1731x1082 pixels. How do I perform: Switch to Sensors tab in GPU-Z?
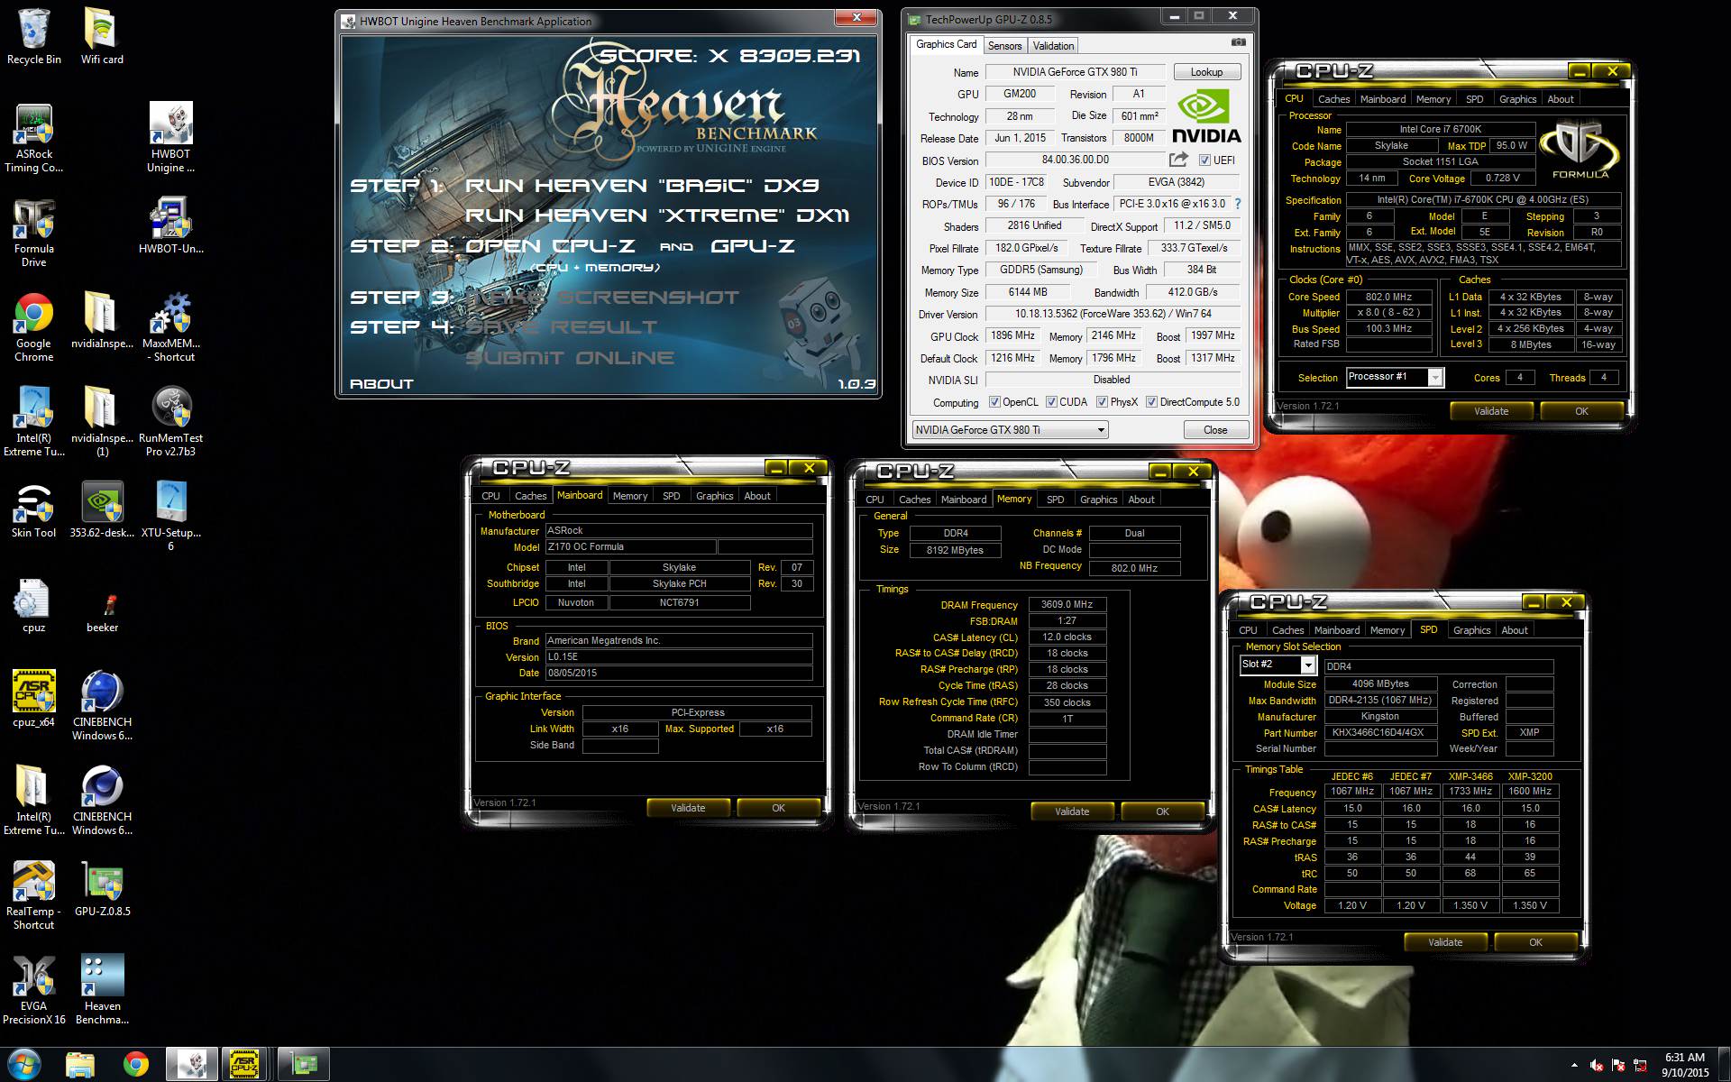pyautogui.click(x=1004, y=46)
